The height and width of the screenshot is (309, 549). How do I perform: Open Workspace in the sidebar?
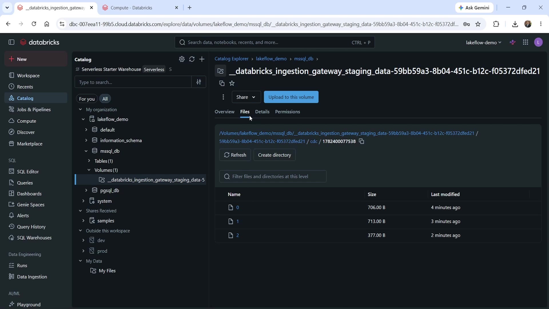[36, 76]
